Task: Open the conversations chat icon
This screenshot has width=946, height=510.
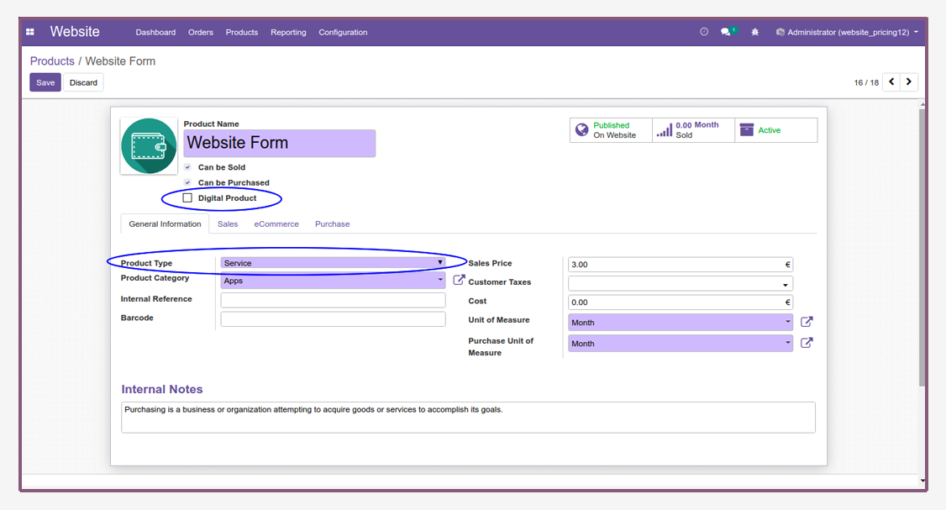Action: coord(727,32)
